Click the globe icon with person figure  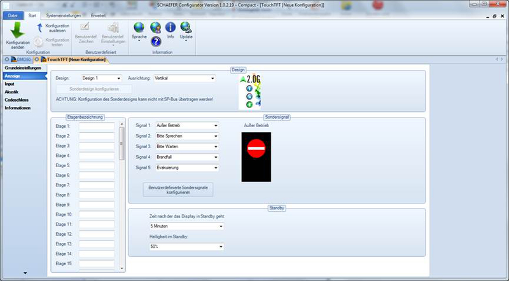(155, 27)
